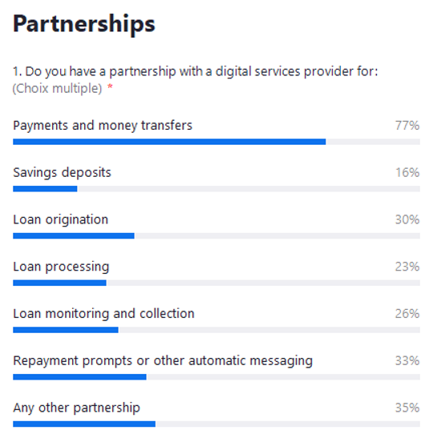Select the Payments and money transfers label

(103, 126)
